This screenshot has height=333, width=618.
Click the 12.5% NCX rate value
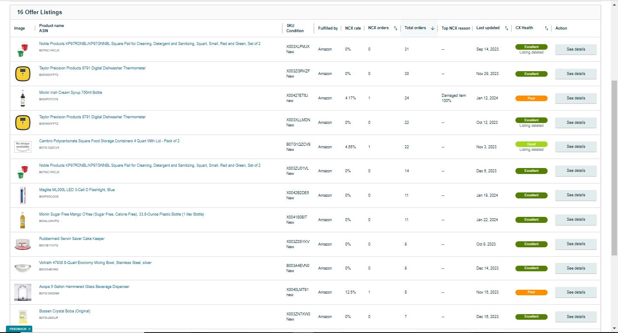click(350, 292)
